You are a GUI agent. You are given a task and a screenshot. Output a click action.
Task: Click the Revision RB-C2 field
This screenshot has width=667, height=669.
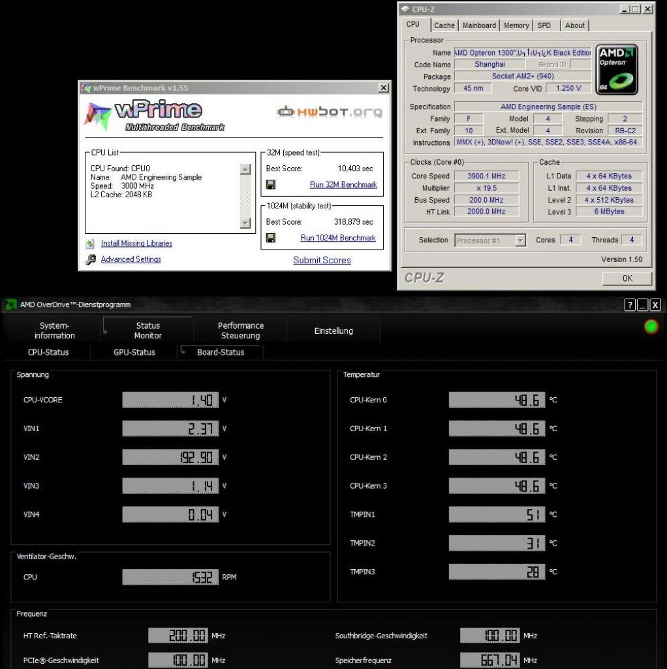click(x=625, y=131)
